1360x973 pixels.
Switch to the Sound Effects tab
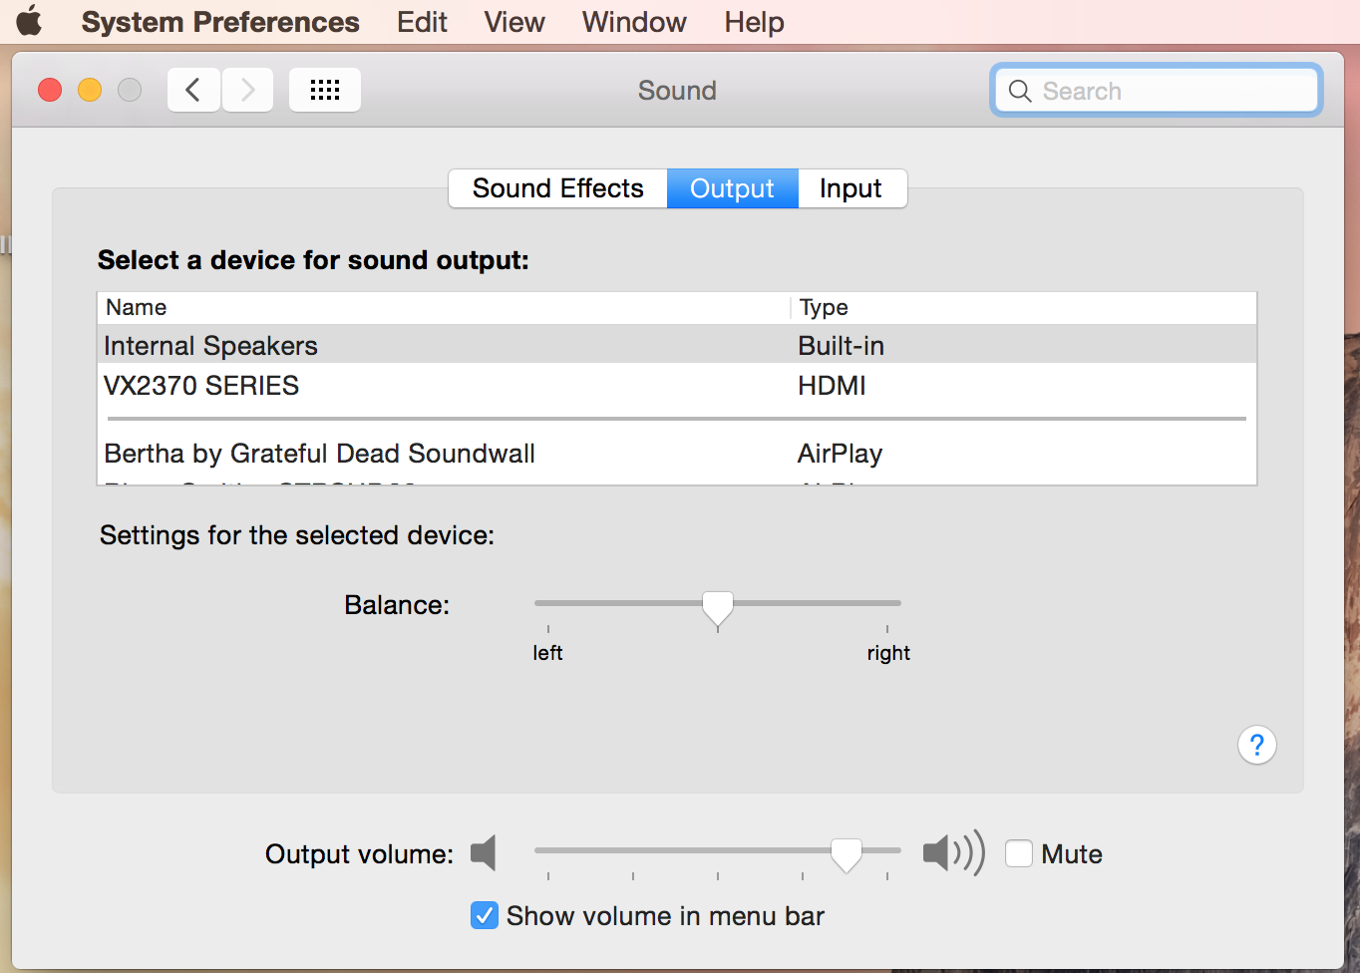click(557, 188)
